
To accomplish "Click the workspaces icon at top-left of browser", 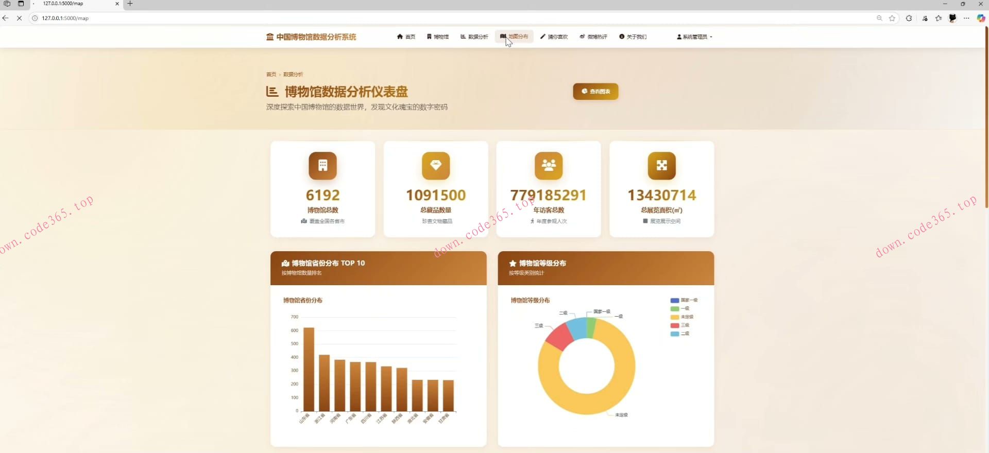I will click(7, 4).
